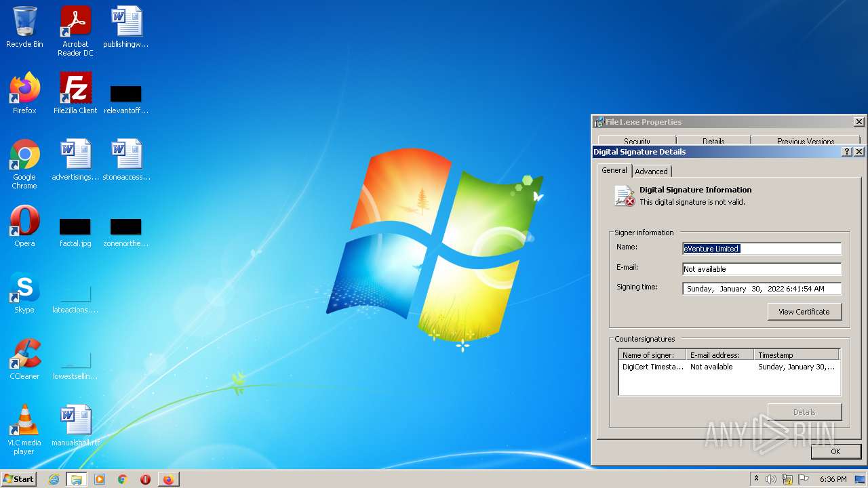Launch VLC media player shortcut
The image size is (868, 488).
point(24,430)
